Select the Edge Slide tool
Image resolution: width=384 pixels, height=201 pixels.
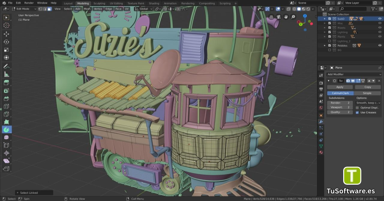tap(6, 145)
